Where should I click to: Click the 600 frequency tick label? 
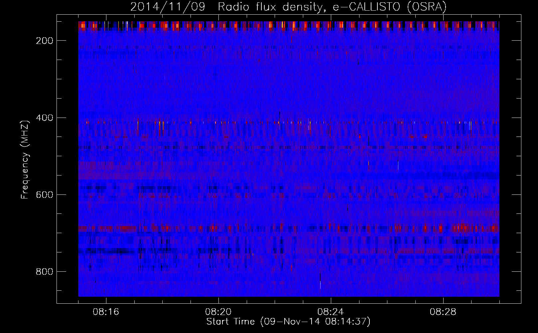coord(45,195)
